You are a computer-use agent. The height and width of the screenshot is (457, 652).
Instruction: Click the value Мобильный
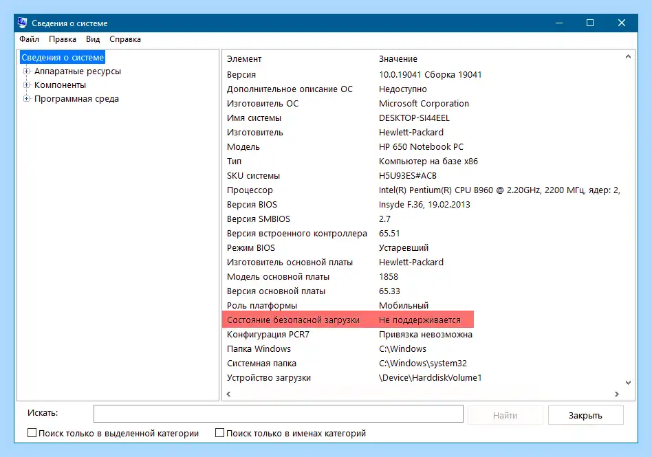coord(403,305)
